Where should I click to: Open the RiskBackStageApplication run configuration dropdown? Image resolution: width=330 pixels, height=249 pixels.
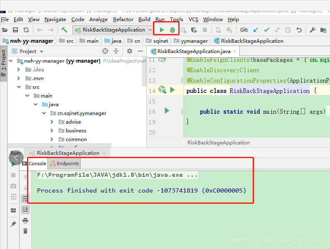[113, 30]
